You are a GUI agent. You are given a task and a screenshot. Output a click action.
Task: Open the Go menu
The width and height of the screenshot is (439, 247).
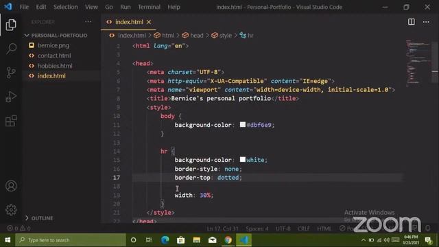point(108,7)
